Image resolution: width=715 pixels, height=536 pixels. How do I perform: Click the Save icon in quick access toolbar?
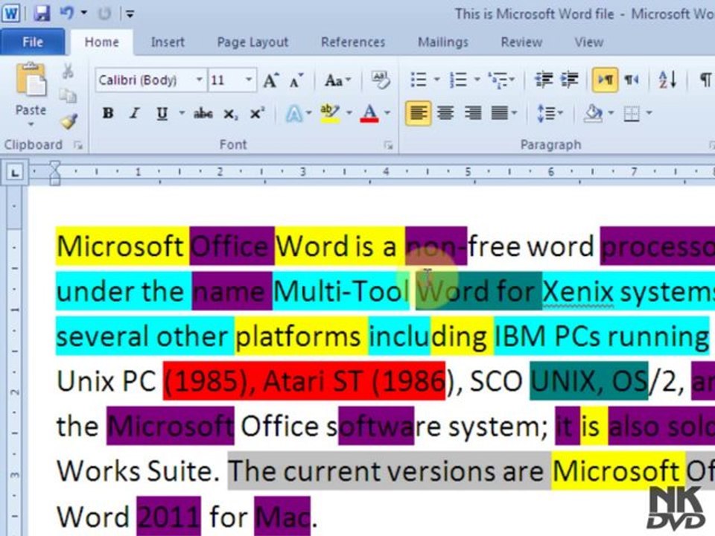pos(42,13)
